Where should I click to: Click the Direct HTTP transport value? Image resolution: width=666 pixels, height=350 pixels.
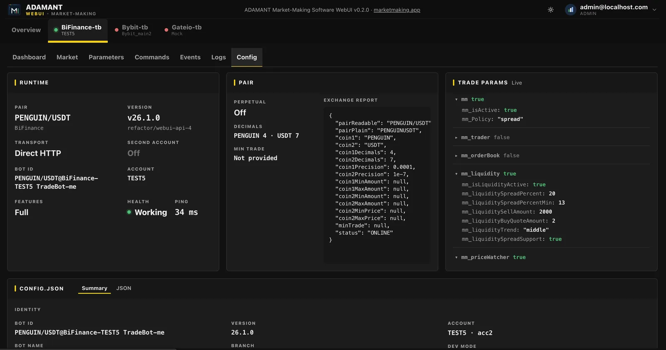[x=38, y=153]
